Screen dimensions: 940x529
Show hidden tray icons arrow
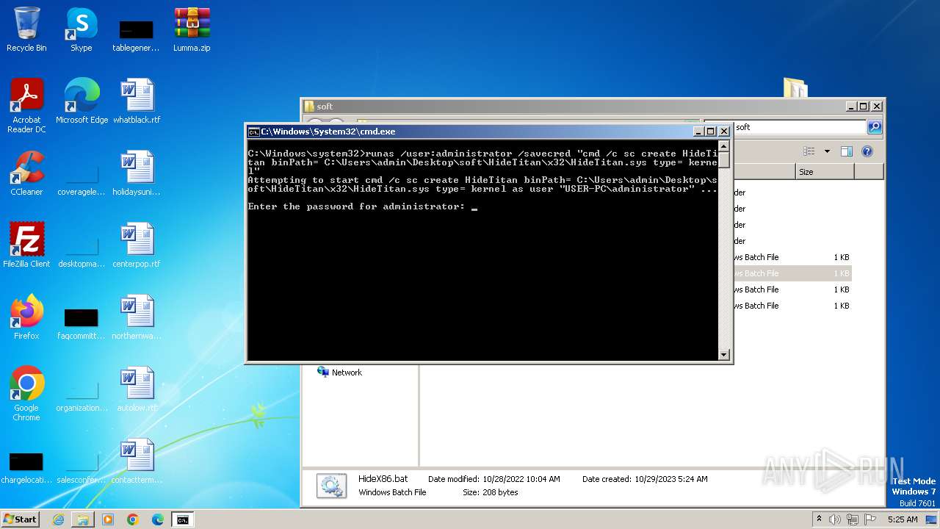pyautogui.click(x=819, y=519)
